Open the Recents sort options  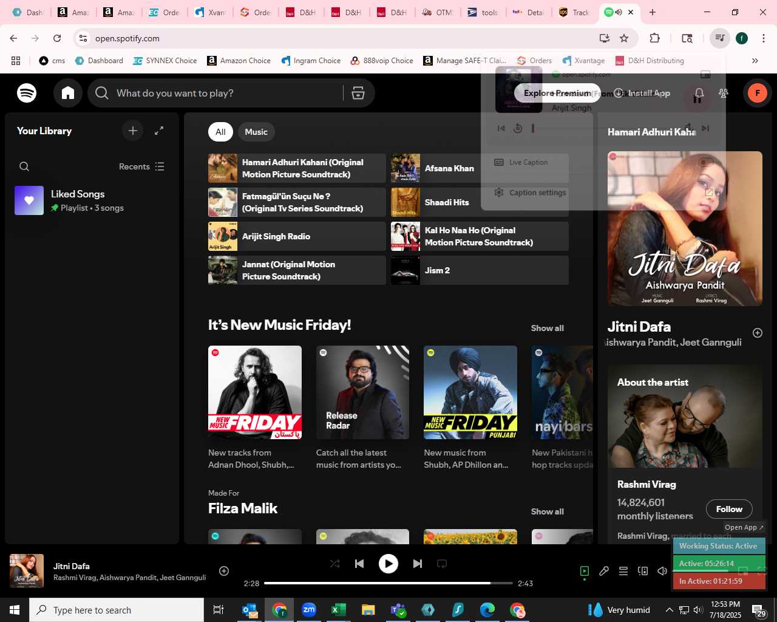click(141, 166)
